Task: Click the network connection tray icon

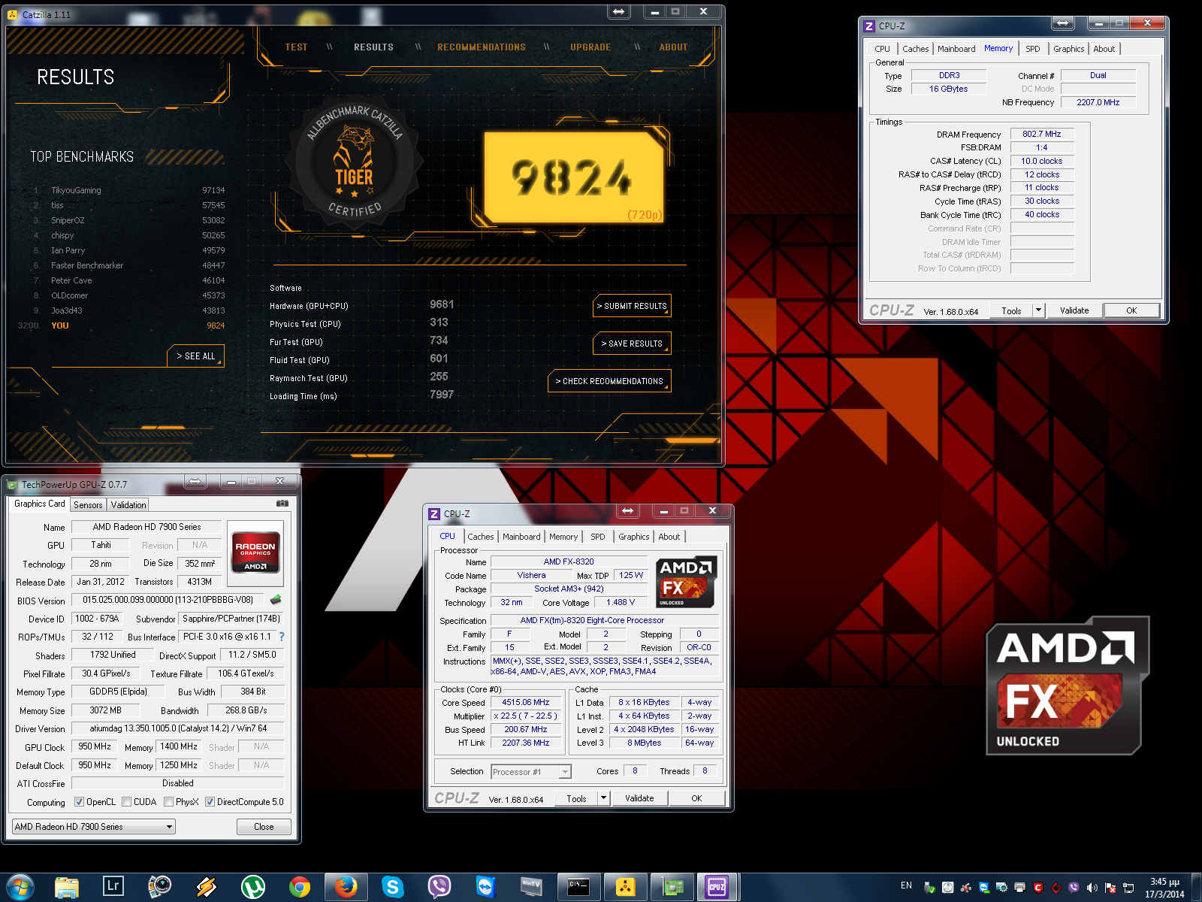Action: coord(1128,888)
